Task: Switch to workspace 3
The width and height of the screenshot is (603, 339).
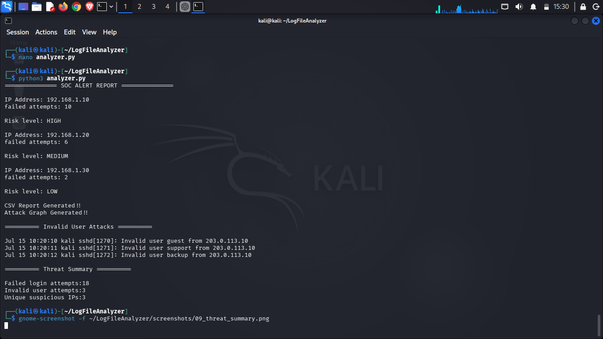Action: [153, 7]
